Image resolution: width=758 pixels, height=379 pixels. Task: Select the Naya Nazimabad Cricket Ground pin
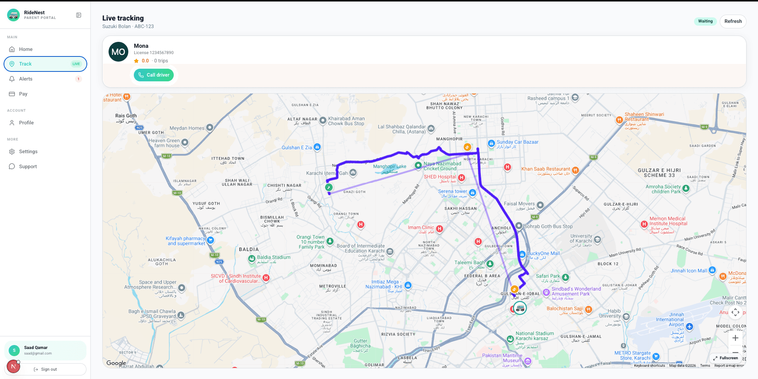pyautogui.click(x=418, y=165)
